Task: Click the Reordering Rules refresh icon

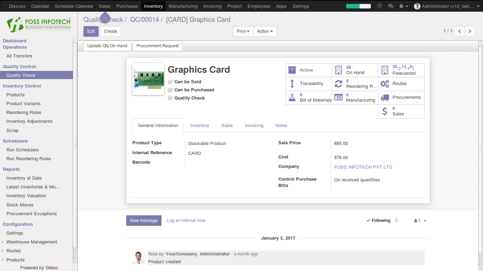Action: (x=338, y=84)
